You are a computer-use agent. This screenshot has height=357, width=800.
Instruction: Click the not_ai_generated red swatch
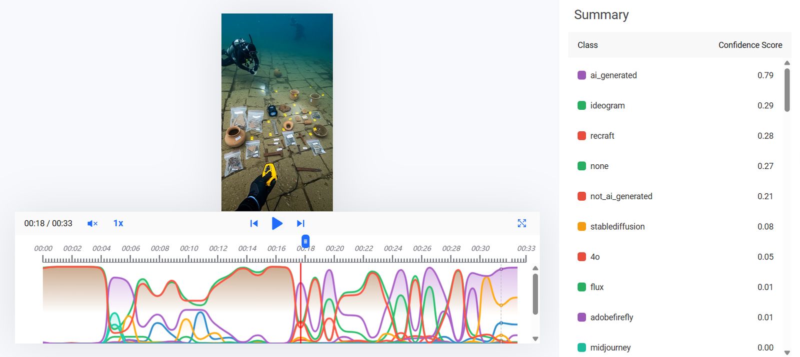coord(581,196)
